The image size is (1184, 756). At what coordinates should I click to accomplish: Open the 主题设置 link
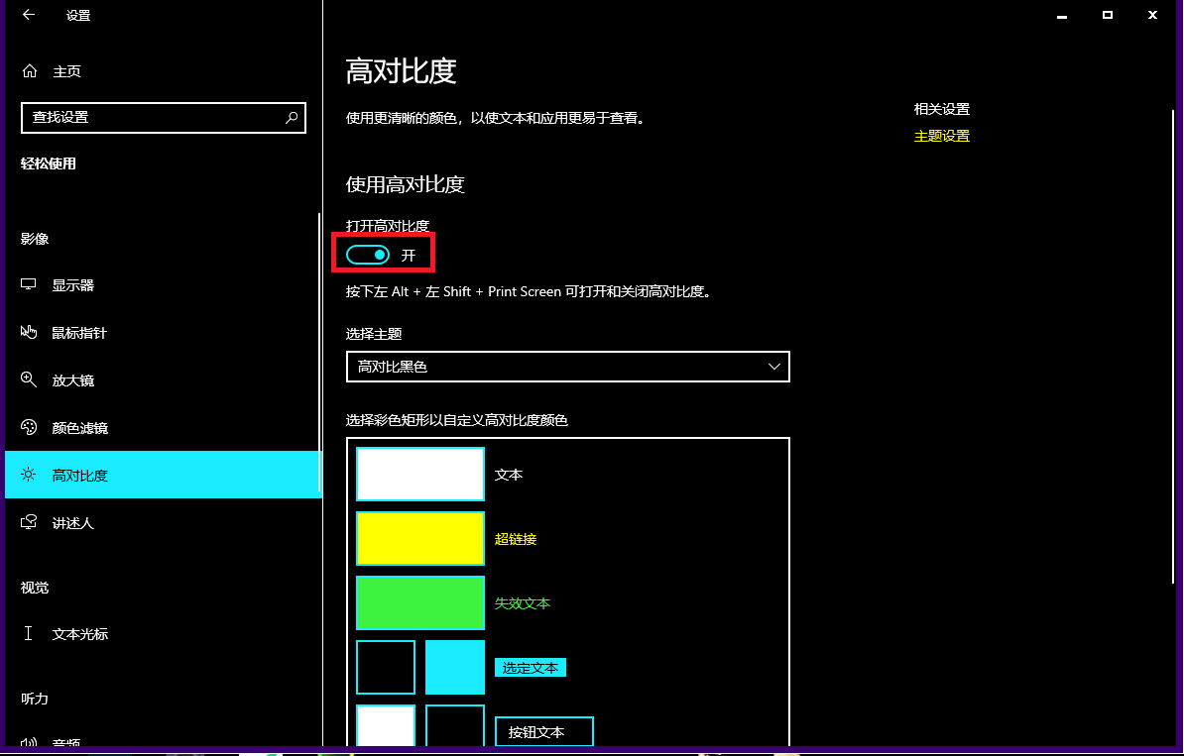[x=941, y=136]
